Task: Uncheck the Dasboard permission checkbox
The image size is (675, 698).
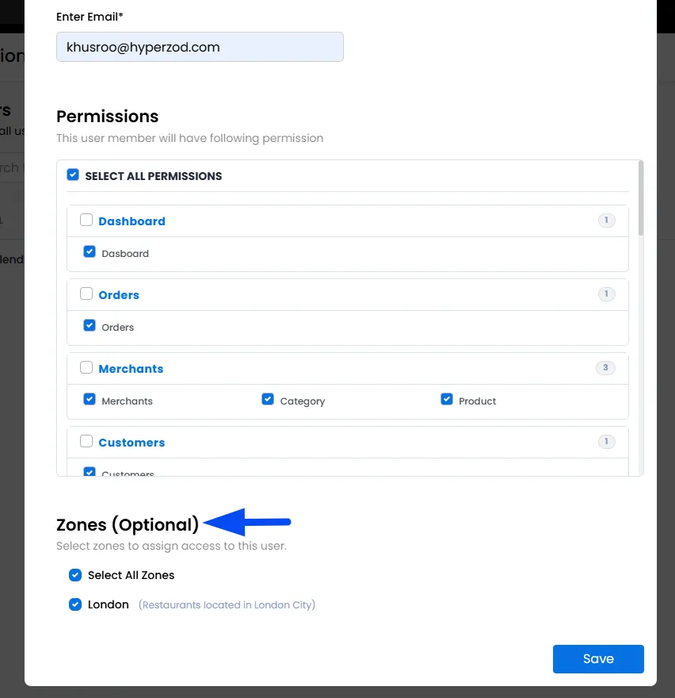Action: pos(90,251)
